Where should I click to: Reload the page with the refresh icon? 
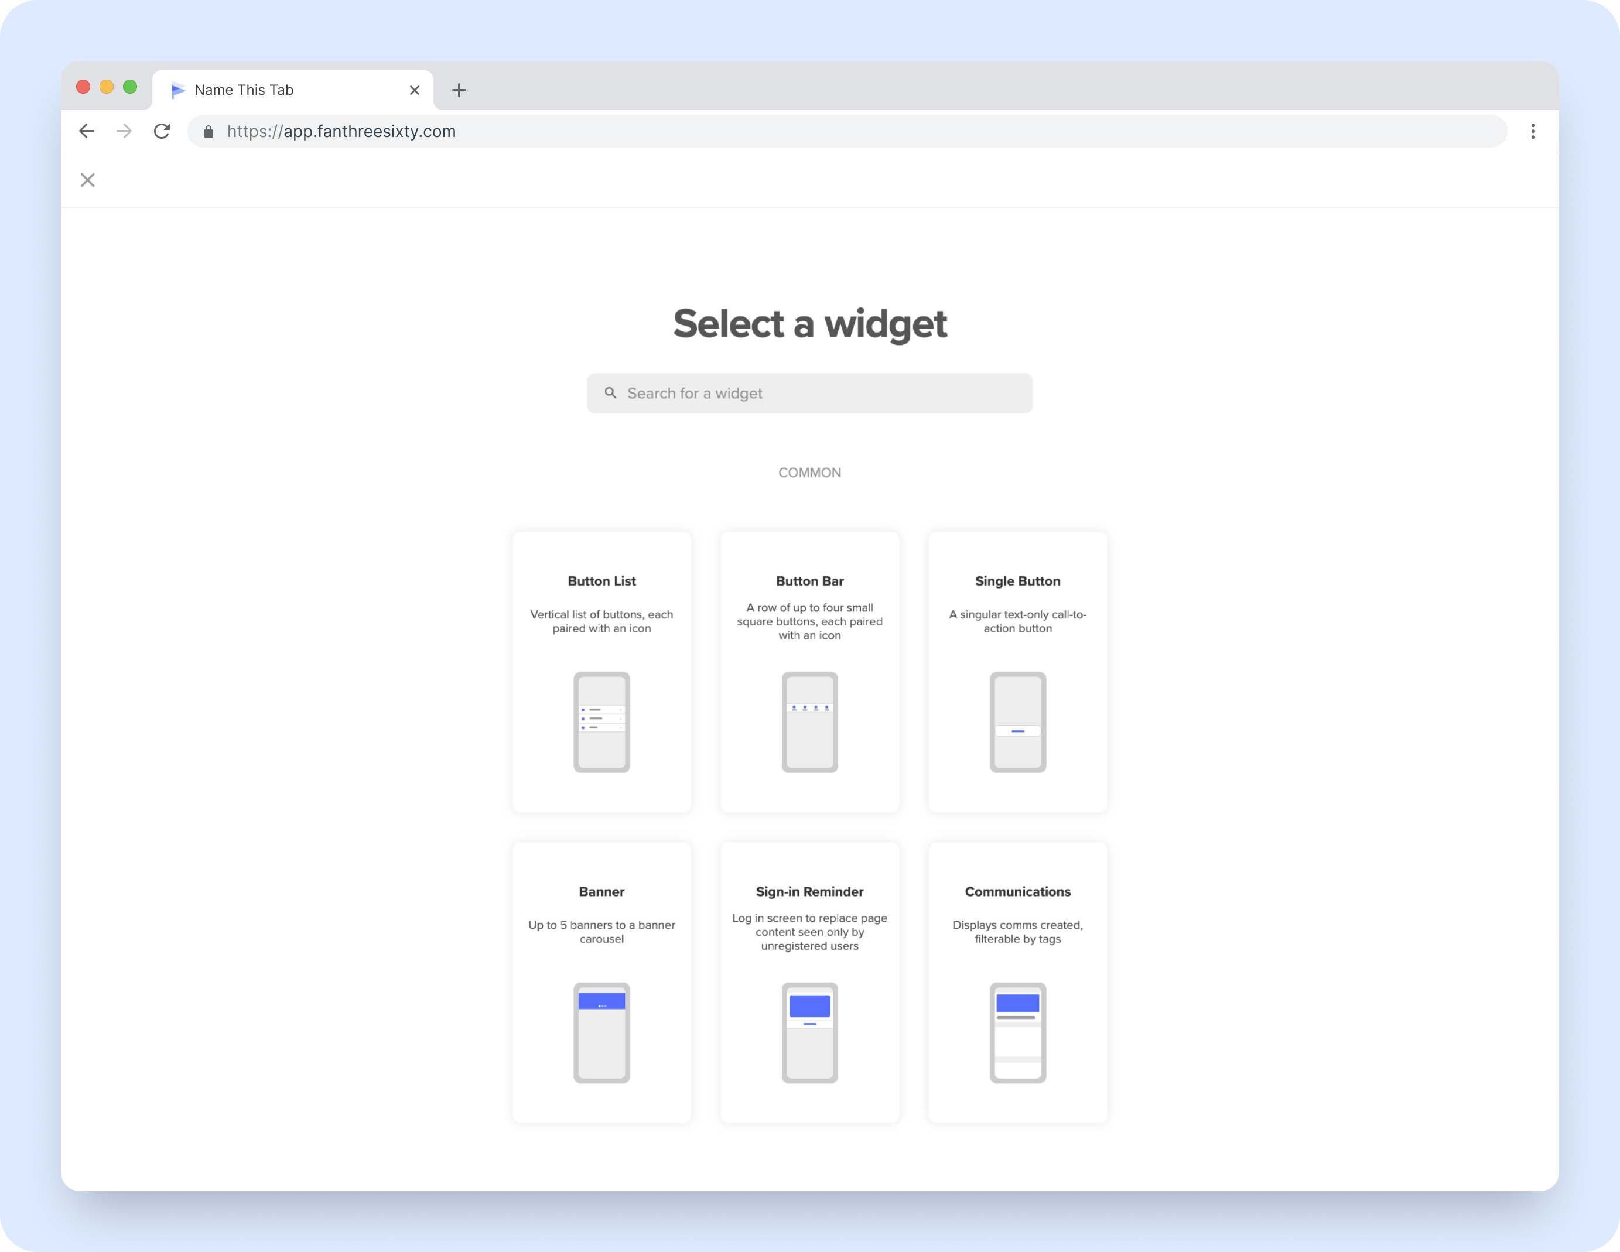(x=162, y=131)
